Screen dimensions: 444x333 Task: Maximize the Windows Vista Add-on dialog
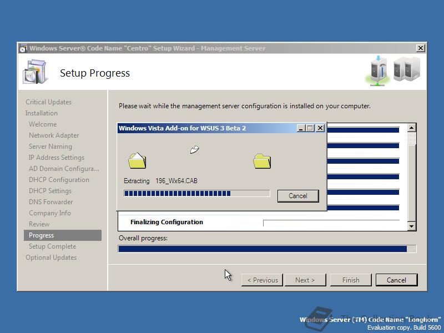tap(310, 128)
